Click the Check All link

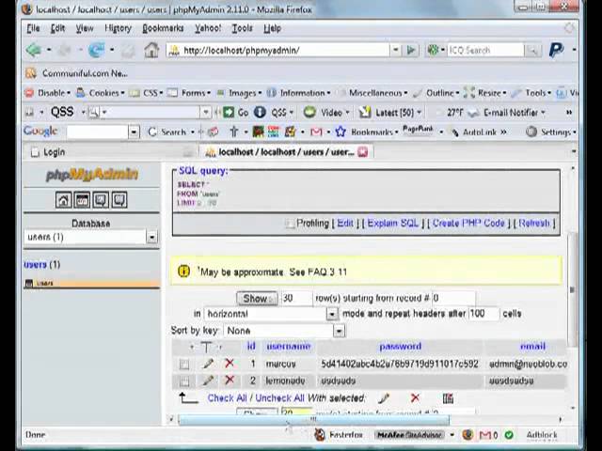(227, 398)
